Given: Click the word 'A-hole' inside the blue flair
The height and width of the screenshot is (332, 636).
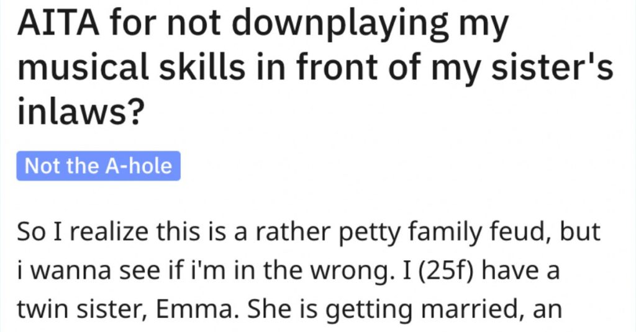Looking at the screenshot, I should pyautogui.click(x=139, y=166).
